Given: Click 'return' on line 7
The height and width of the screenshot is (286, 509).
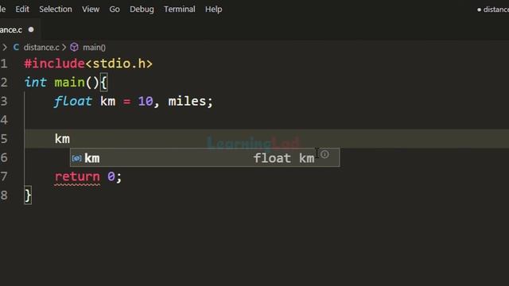Looking at the screenshot, I should click(77, 176).
